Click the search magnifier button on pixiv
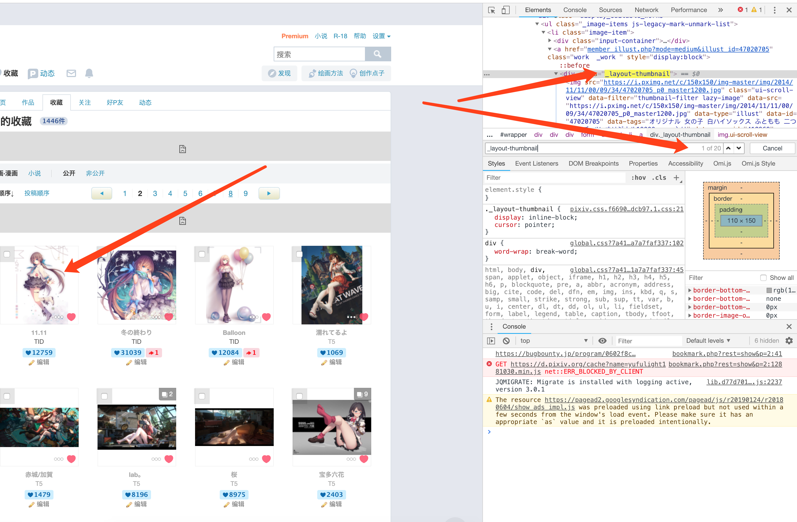The image size is (797, 522). point(378,54)
